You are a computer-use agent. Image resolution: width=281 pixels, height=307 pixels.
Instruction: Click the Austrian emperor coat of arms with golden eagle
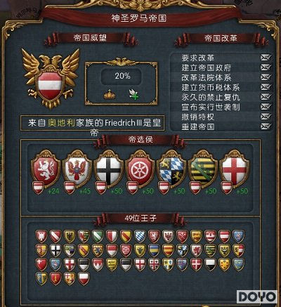pyautogui.click(x=51, y=79)
